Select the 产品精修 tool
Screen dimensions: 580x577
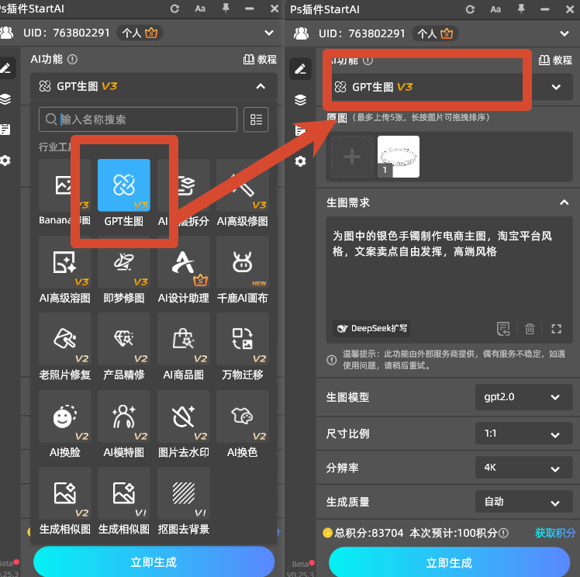[x=124, y=339]
